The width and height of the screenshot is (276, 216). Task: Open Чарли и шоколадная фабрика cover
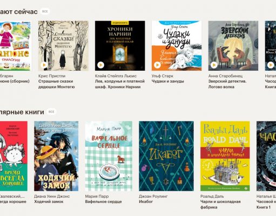tap(225, 156)
